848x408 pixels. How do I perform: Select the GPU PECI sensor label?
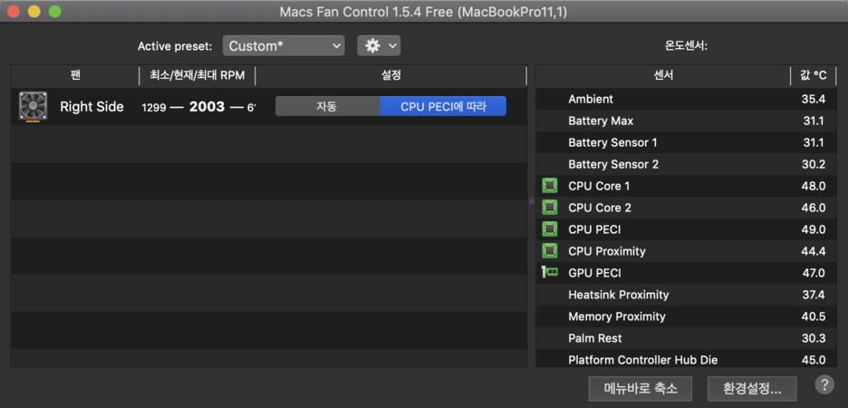594,273
